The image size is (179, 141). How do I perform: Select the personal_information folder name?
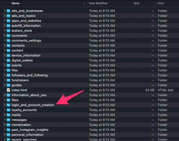[x=27, y=135]
